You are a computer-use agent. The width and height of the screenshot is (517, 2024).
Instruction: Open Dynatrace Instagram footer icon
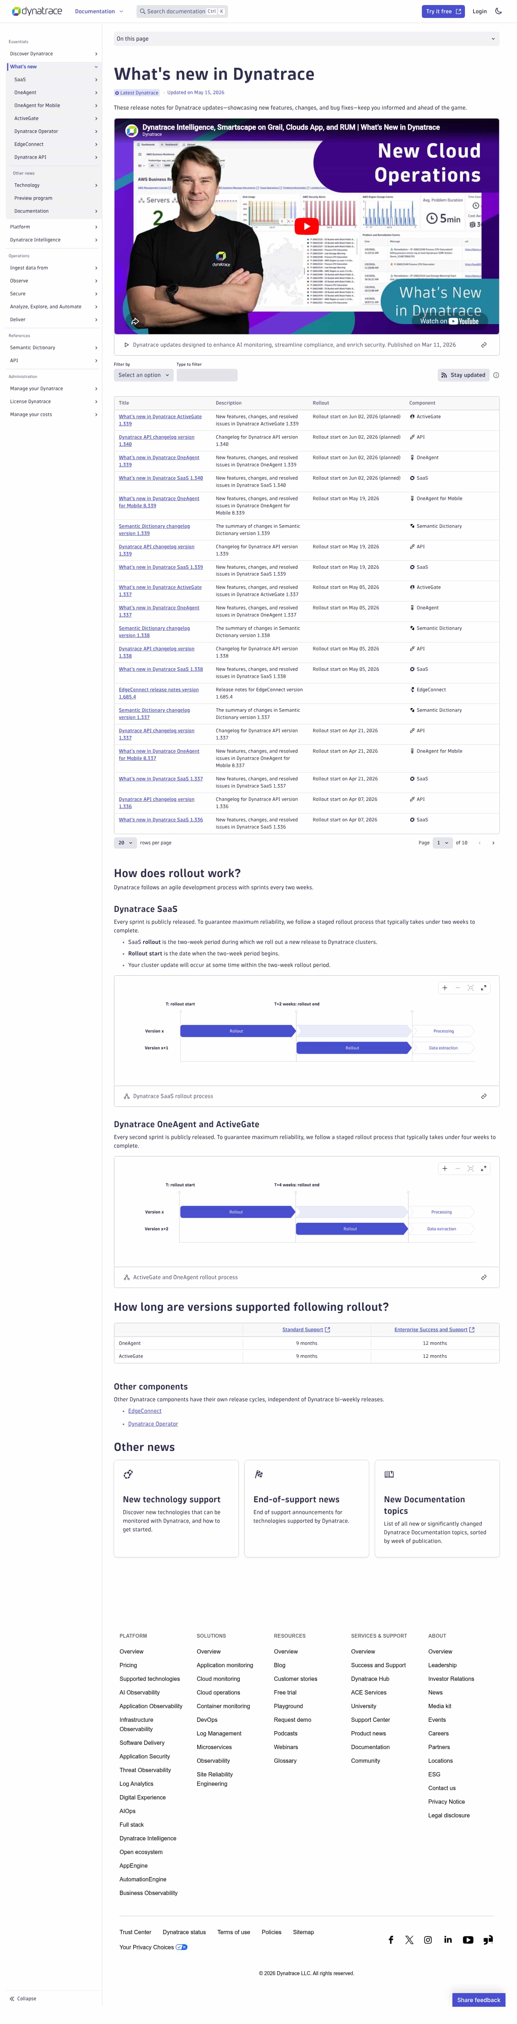tap(428, 1940)
